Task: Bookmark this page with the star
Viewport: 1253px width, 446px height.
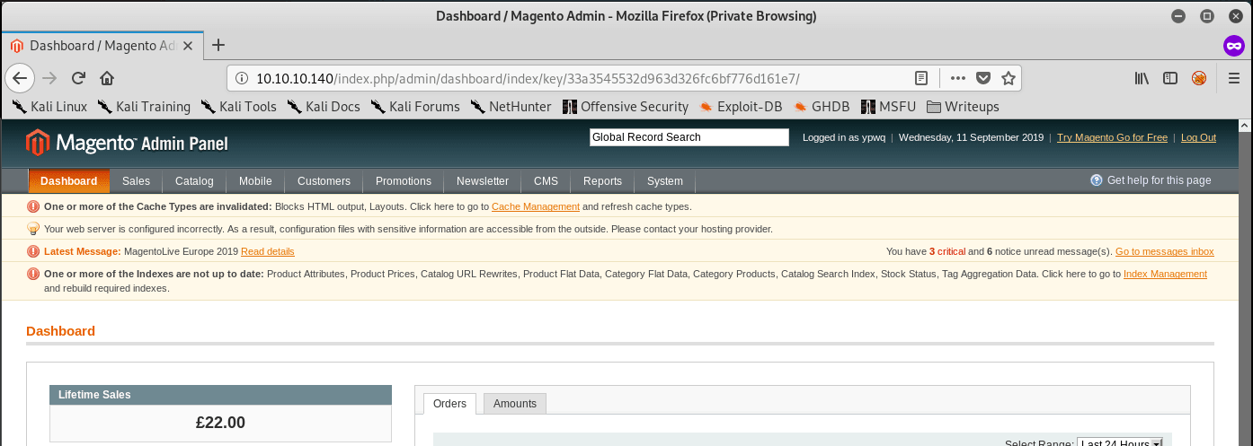Action: (x=1009, y=78)
